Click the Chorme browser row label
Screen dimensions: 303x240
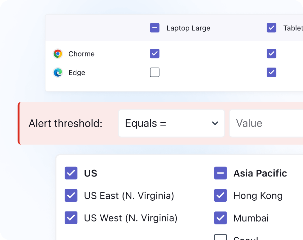point(81,54)
